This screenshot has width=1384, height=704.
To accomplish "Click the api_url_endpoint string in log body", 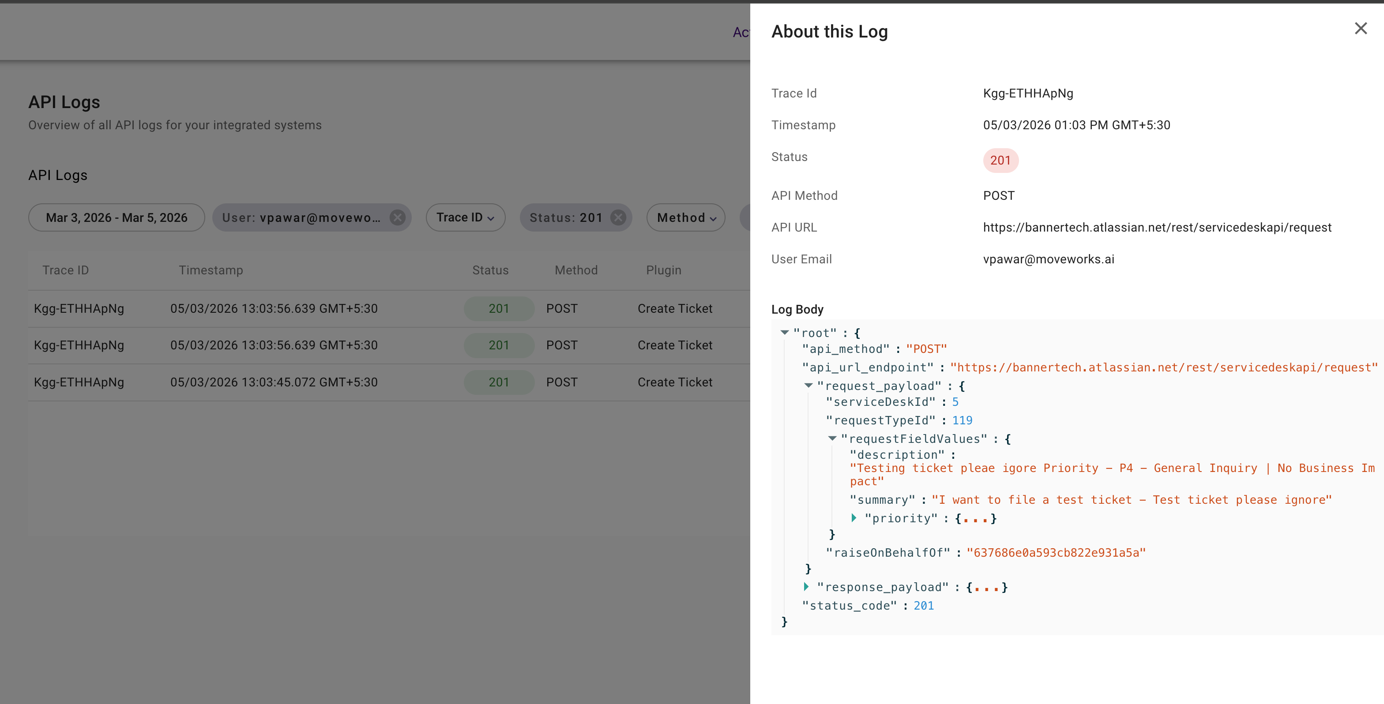I will (x=1164, y=368).
